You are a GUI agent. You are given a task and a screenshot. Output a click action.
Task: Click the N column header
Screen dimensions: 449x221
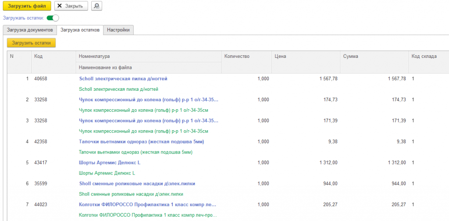(19, 62)
